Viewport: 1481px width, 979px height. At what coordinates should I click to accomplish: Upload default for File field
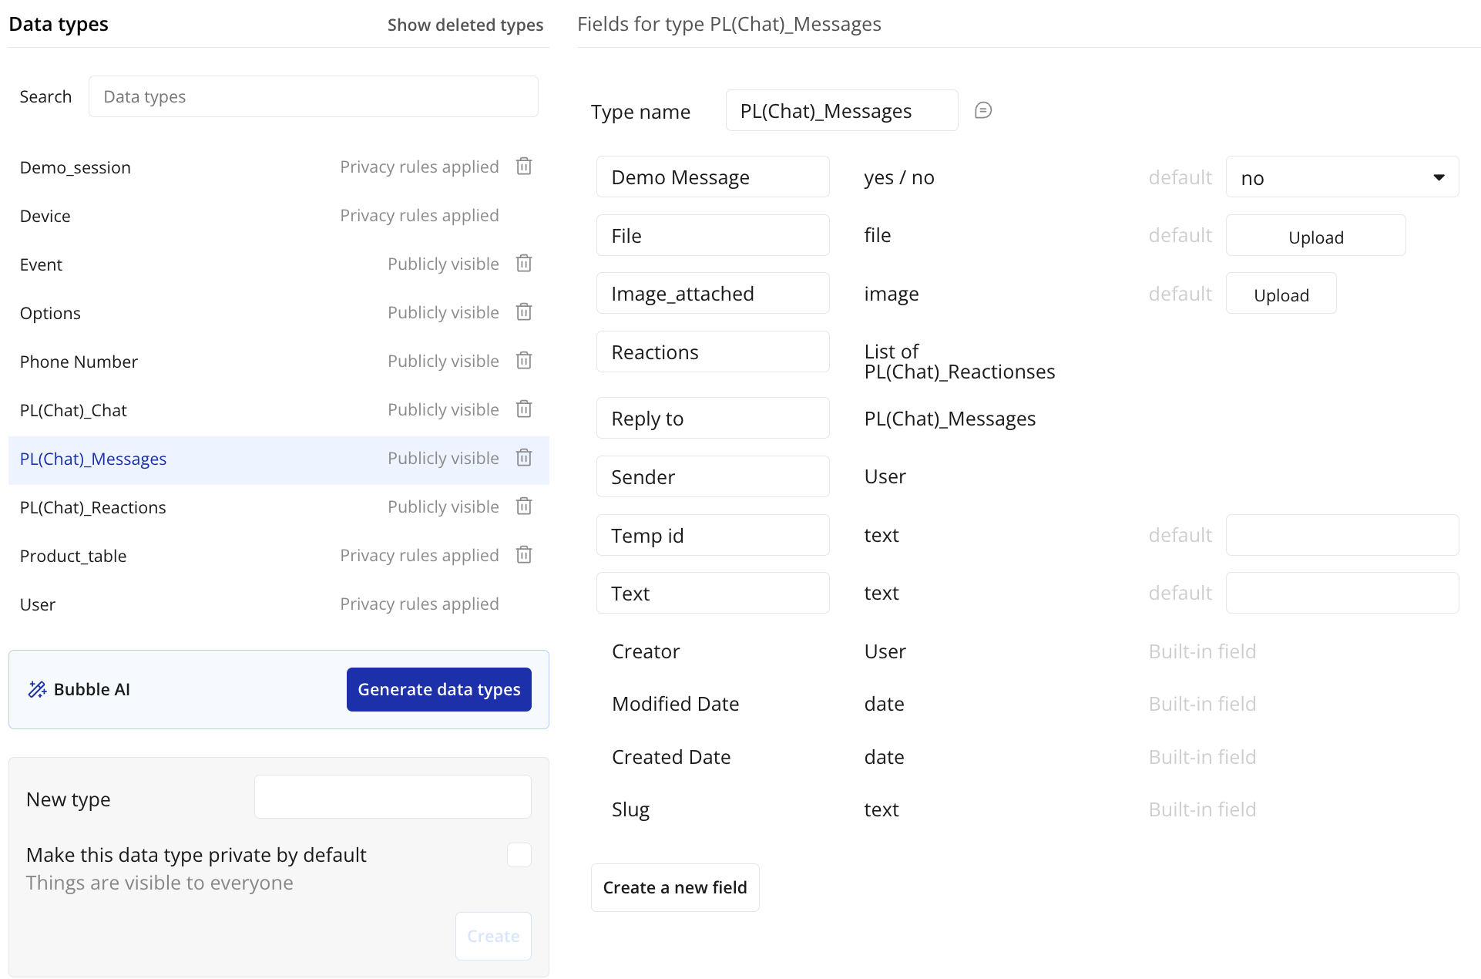point(1315,237)
